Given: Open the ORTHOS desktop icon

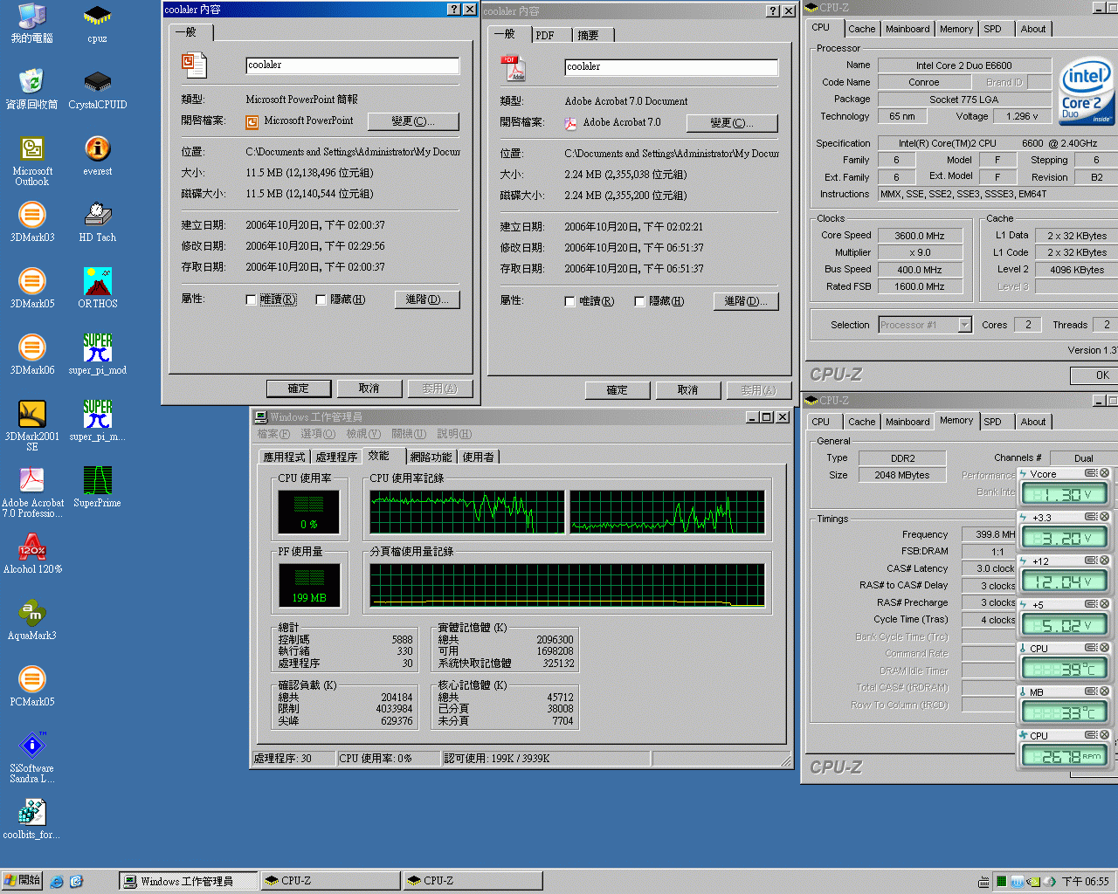Looking at the screenshot, I should (x=97, y=288).
